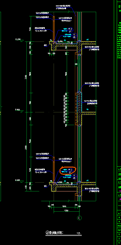
Task: Select the 1:25 scale label in title
Action: 78,233
